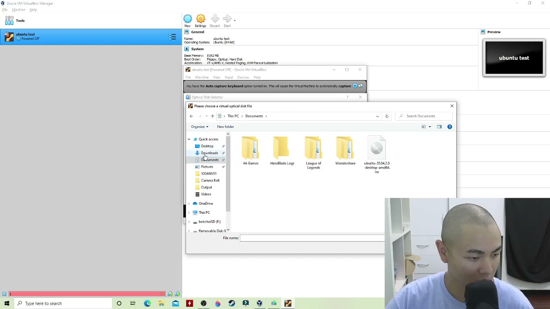550x309 pixels.
Task: Refresh the Documents folder view
Action: click(387, 116)
